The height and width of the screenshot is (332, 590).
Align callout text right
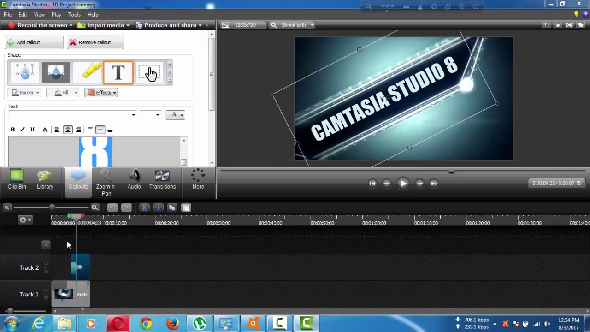click(x=78, y=130)
